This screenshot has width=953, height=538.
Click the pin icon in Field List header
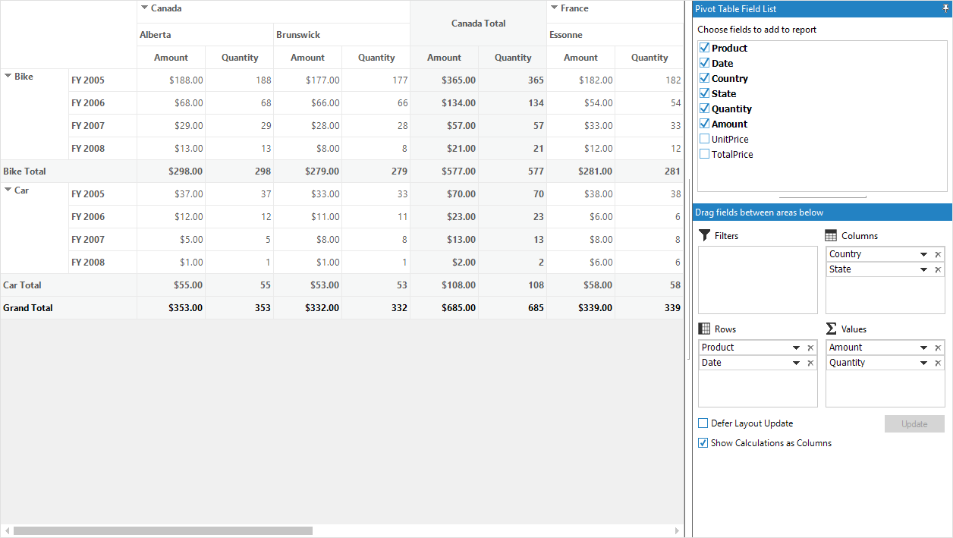[x=945, y=9]
